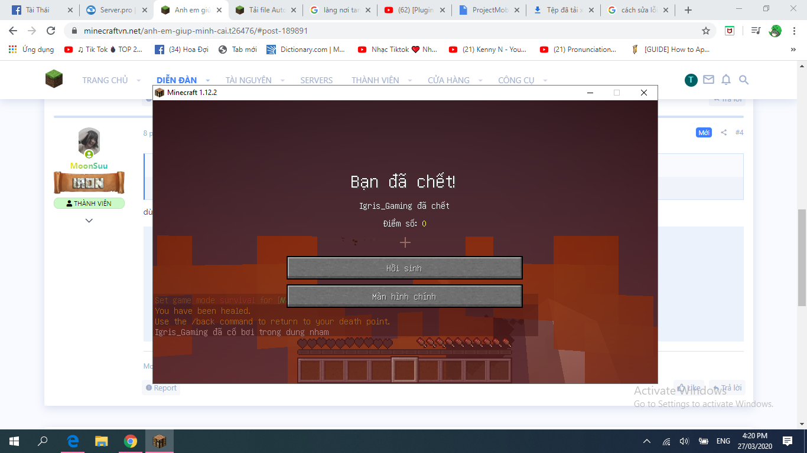Click the Màn hình chính button
The width and height of the screenshot is (807, 453).
point(405,296)
